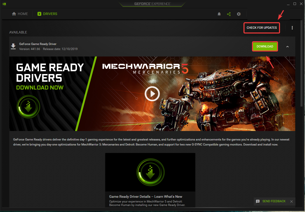Maximize the GeForce Experience window
The width and height of the screenshot is (305, 212).
pos(295,4)
